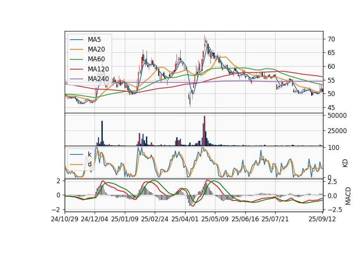Click the date label 25/05/09
The image size is (359, 258).
215,219
